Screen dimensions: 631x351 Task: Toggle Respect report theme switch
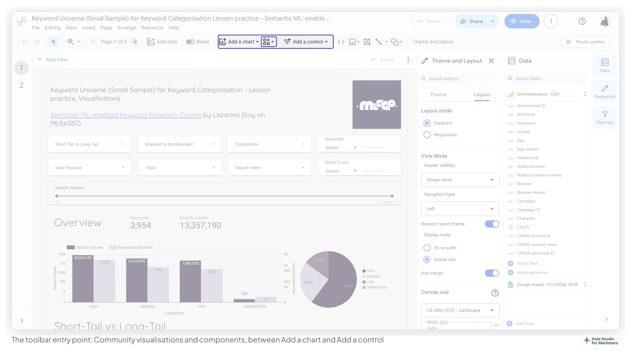[x=492, y=224]
